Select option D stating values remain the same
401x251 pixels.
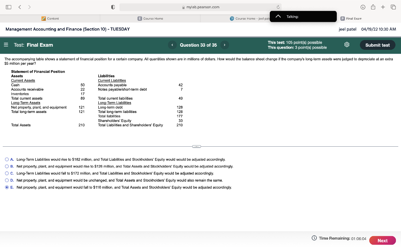(x=7, y=180)
